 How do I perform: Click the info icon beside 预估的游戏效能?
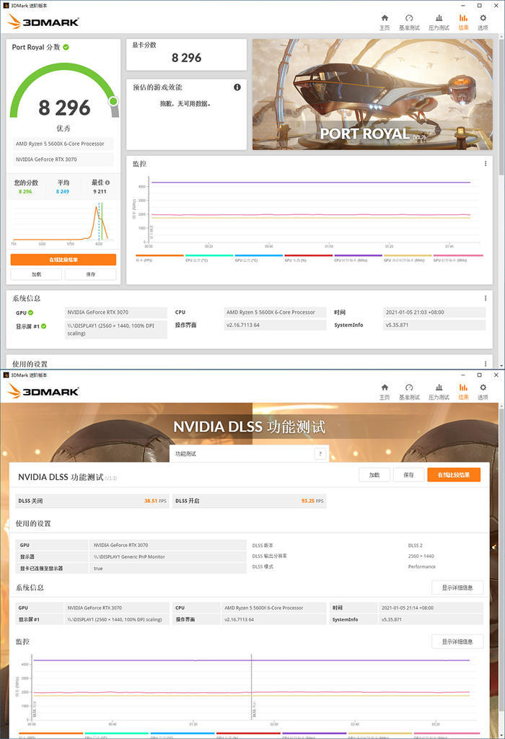[237, 87]
